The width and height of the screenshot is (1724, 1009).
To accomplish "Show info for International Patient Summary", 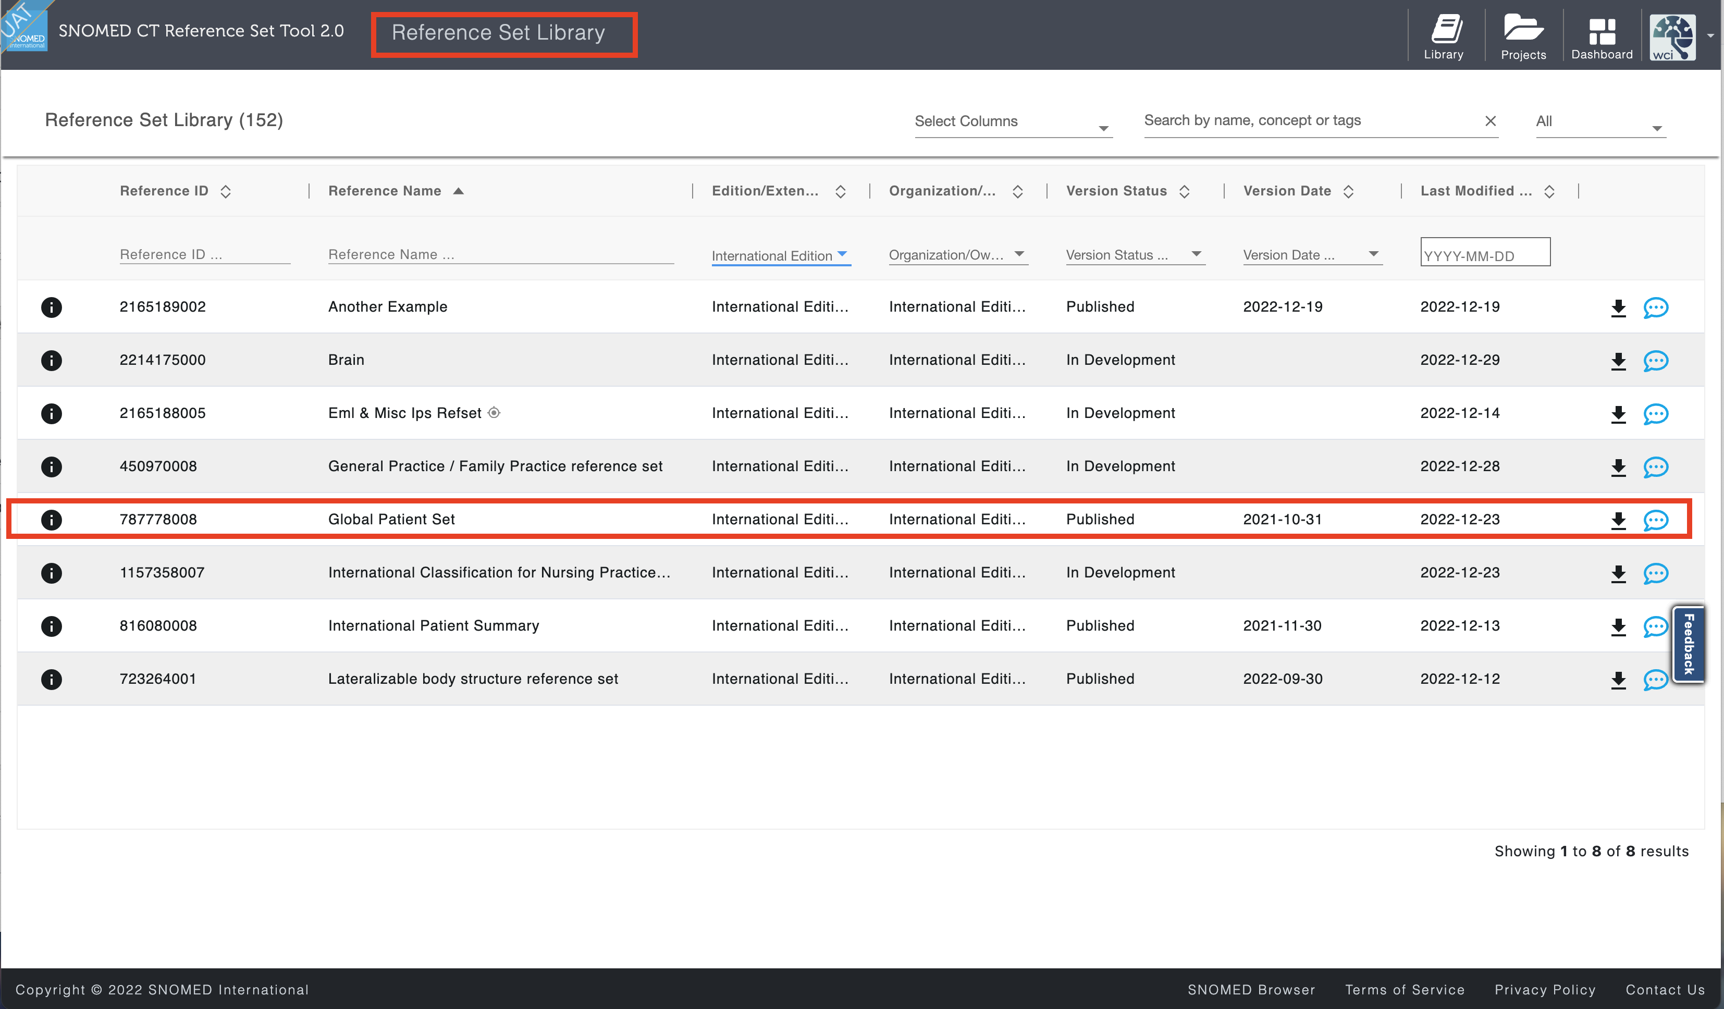I will click(x=51, y=626).
